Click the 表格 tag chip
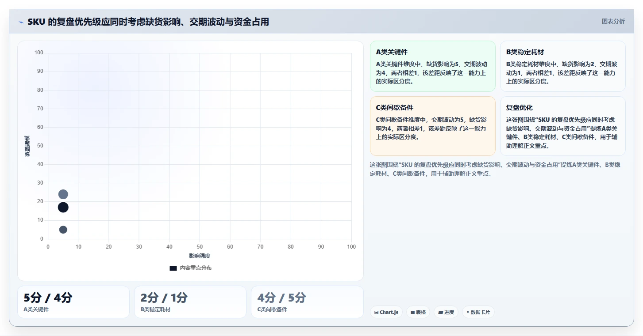The height and width of the screenshot is (336, 643). (x=418, y=312)
